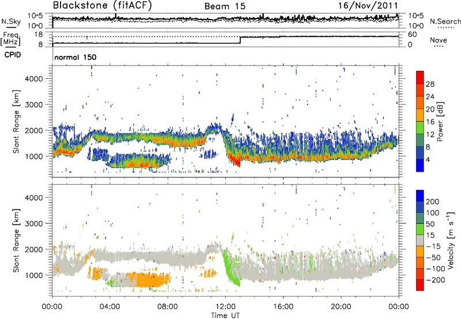Click the "Beam 15" header label
Viewport: 461px width, 319px height.
click(x=225, y=6)
